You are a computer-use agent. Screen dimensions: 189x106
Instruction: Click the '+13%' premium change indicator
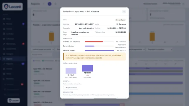tap(87, 75)
